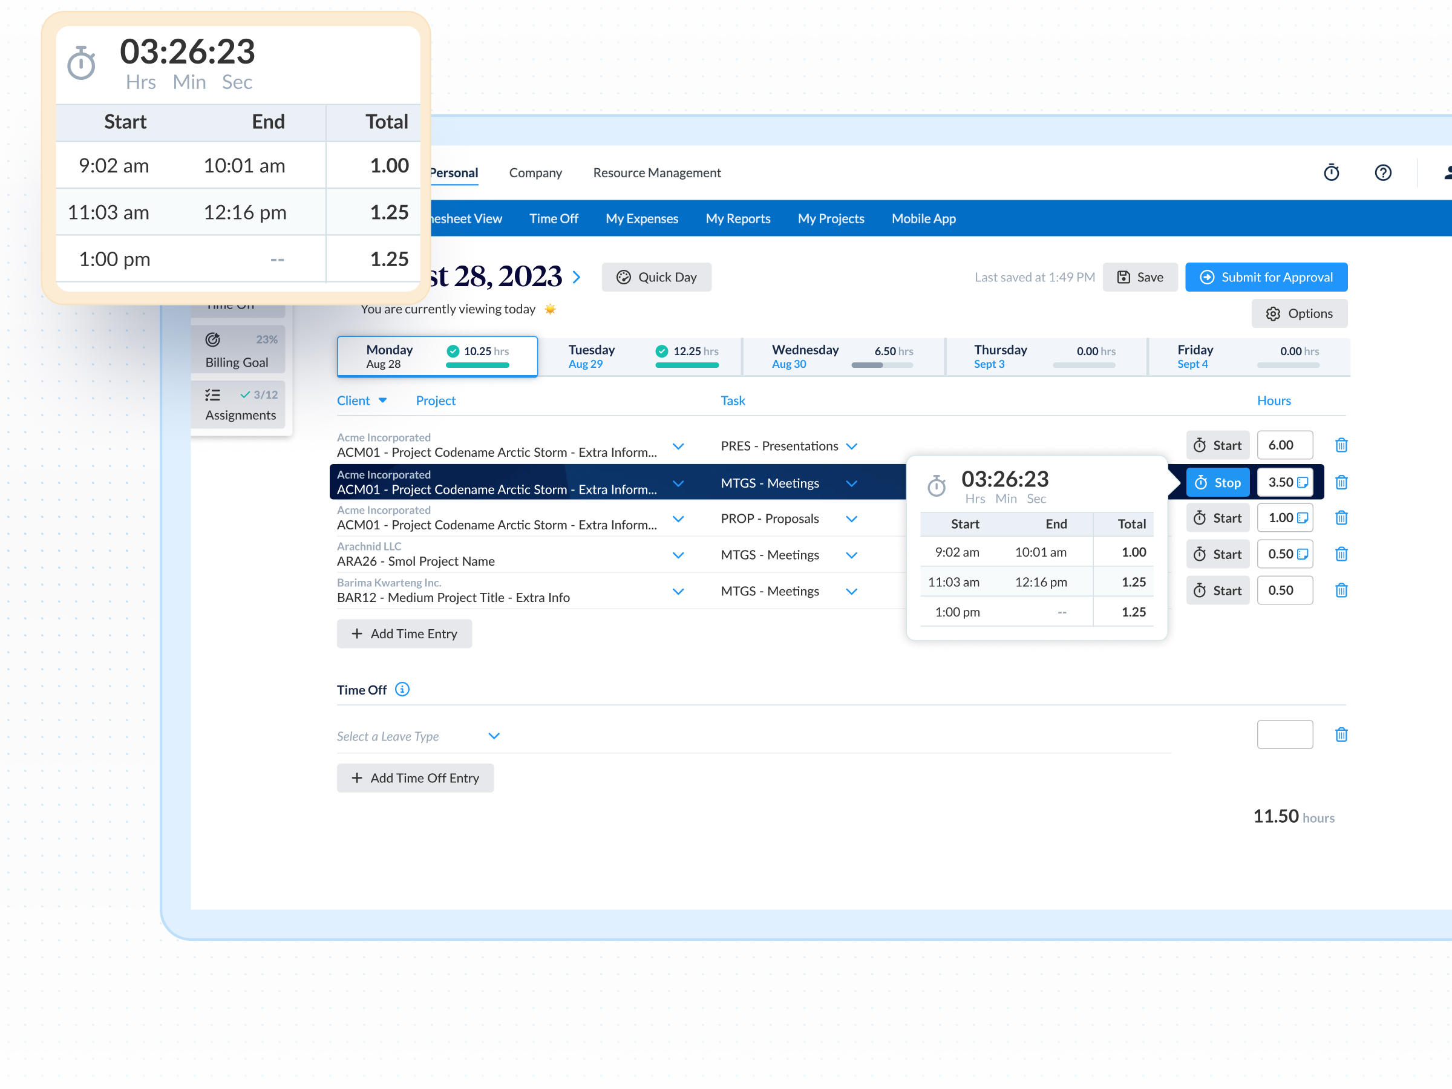Click Submit for Approval button
This screenshot has width=1452, height=1089.
[1266, 277]
